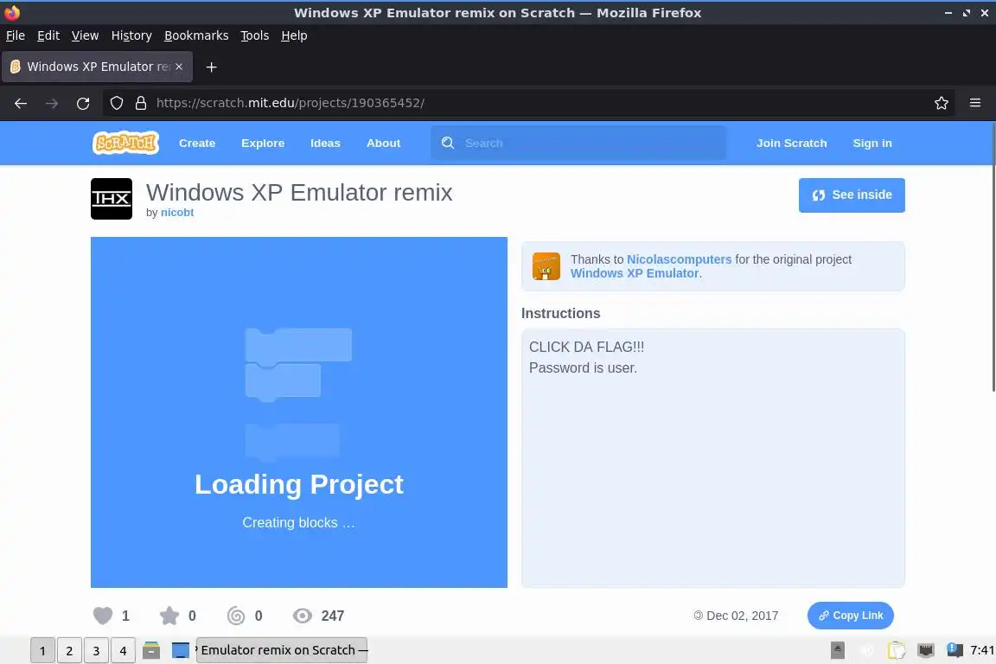Go back with the browser back arrow
Viewport: 996px width, 664px height.
pos(21,103)
